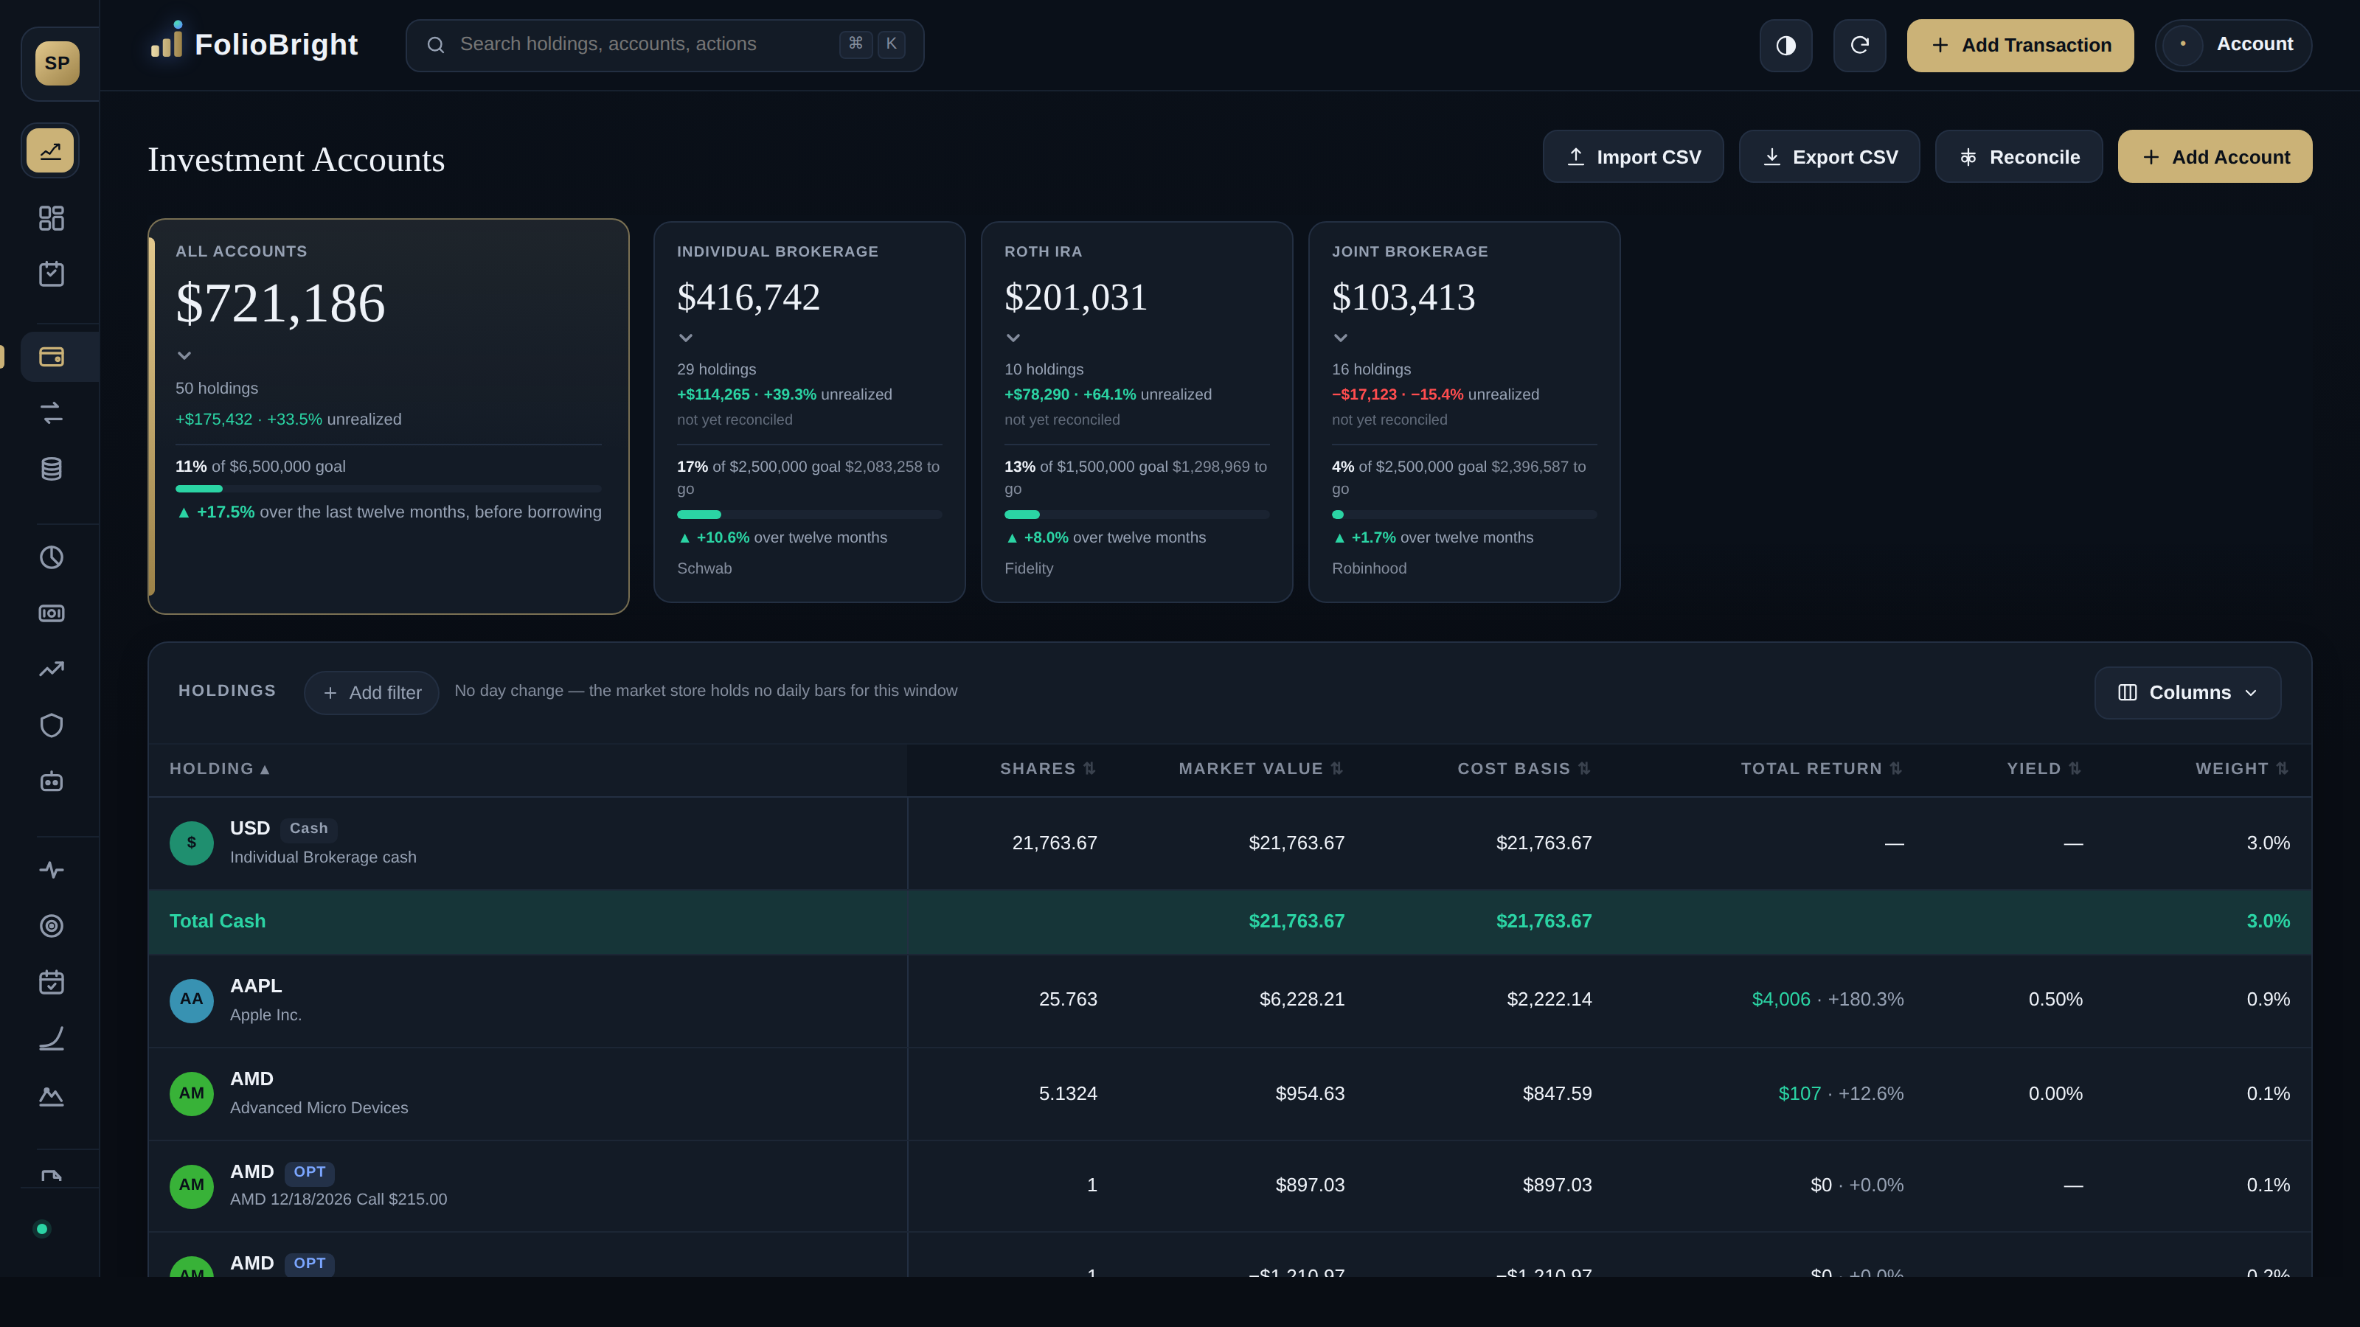Expand the Joint Brokerage card chevron

[x=1340, y=338]
